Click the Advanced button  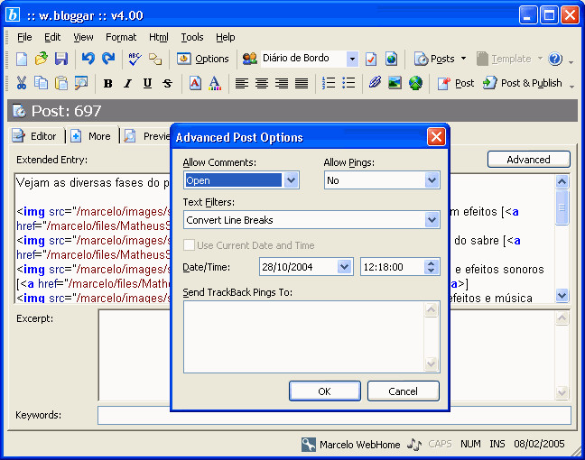pyautogui.click(x=529, y=160)
